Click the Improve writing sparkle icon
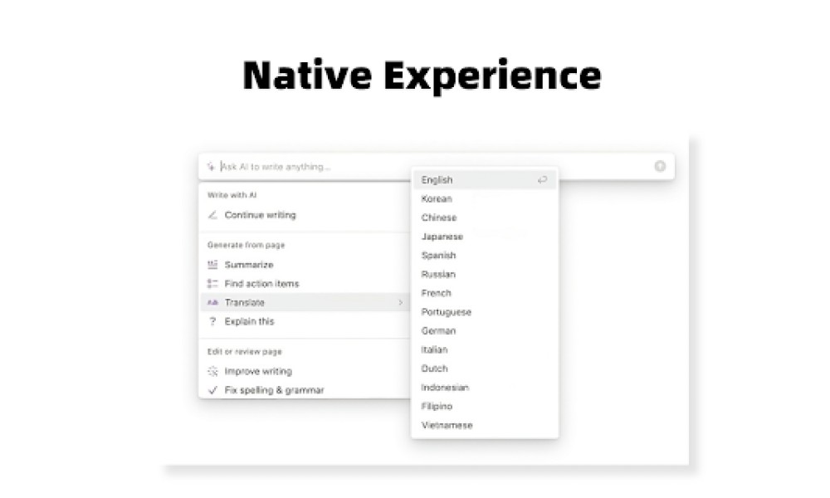This screenshot has width=830, height=498. click(x=212, y=372)
